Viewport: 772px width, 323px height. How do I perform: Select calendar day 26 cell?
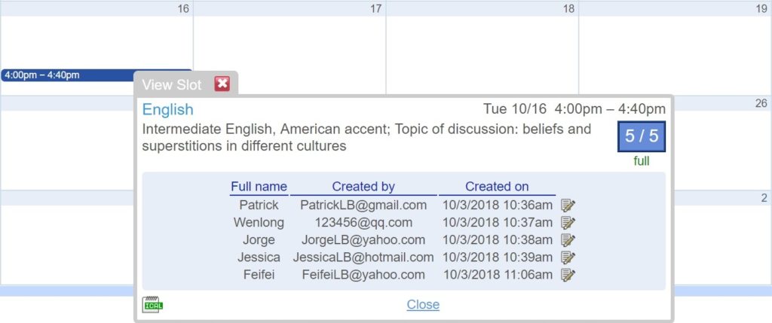(721, 142)
